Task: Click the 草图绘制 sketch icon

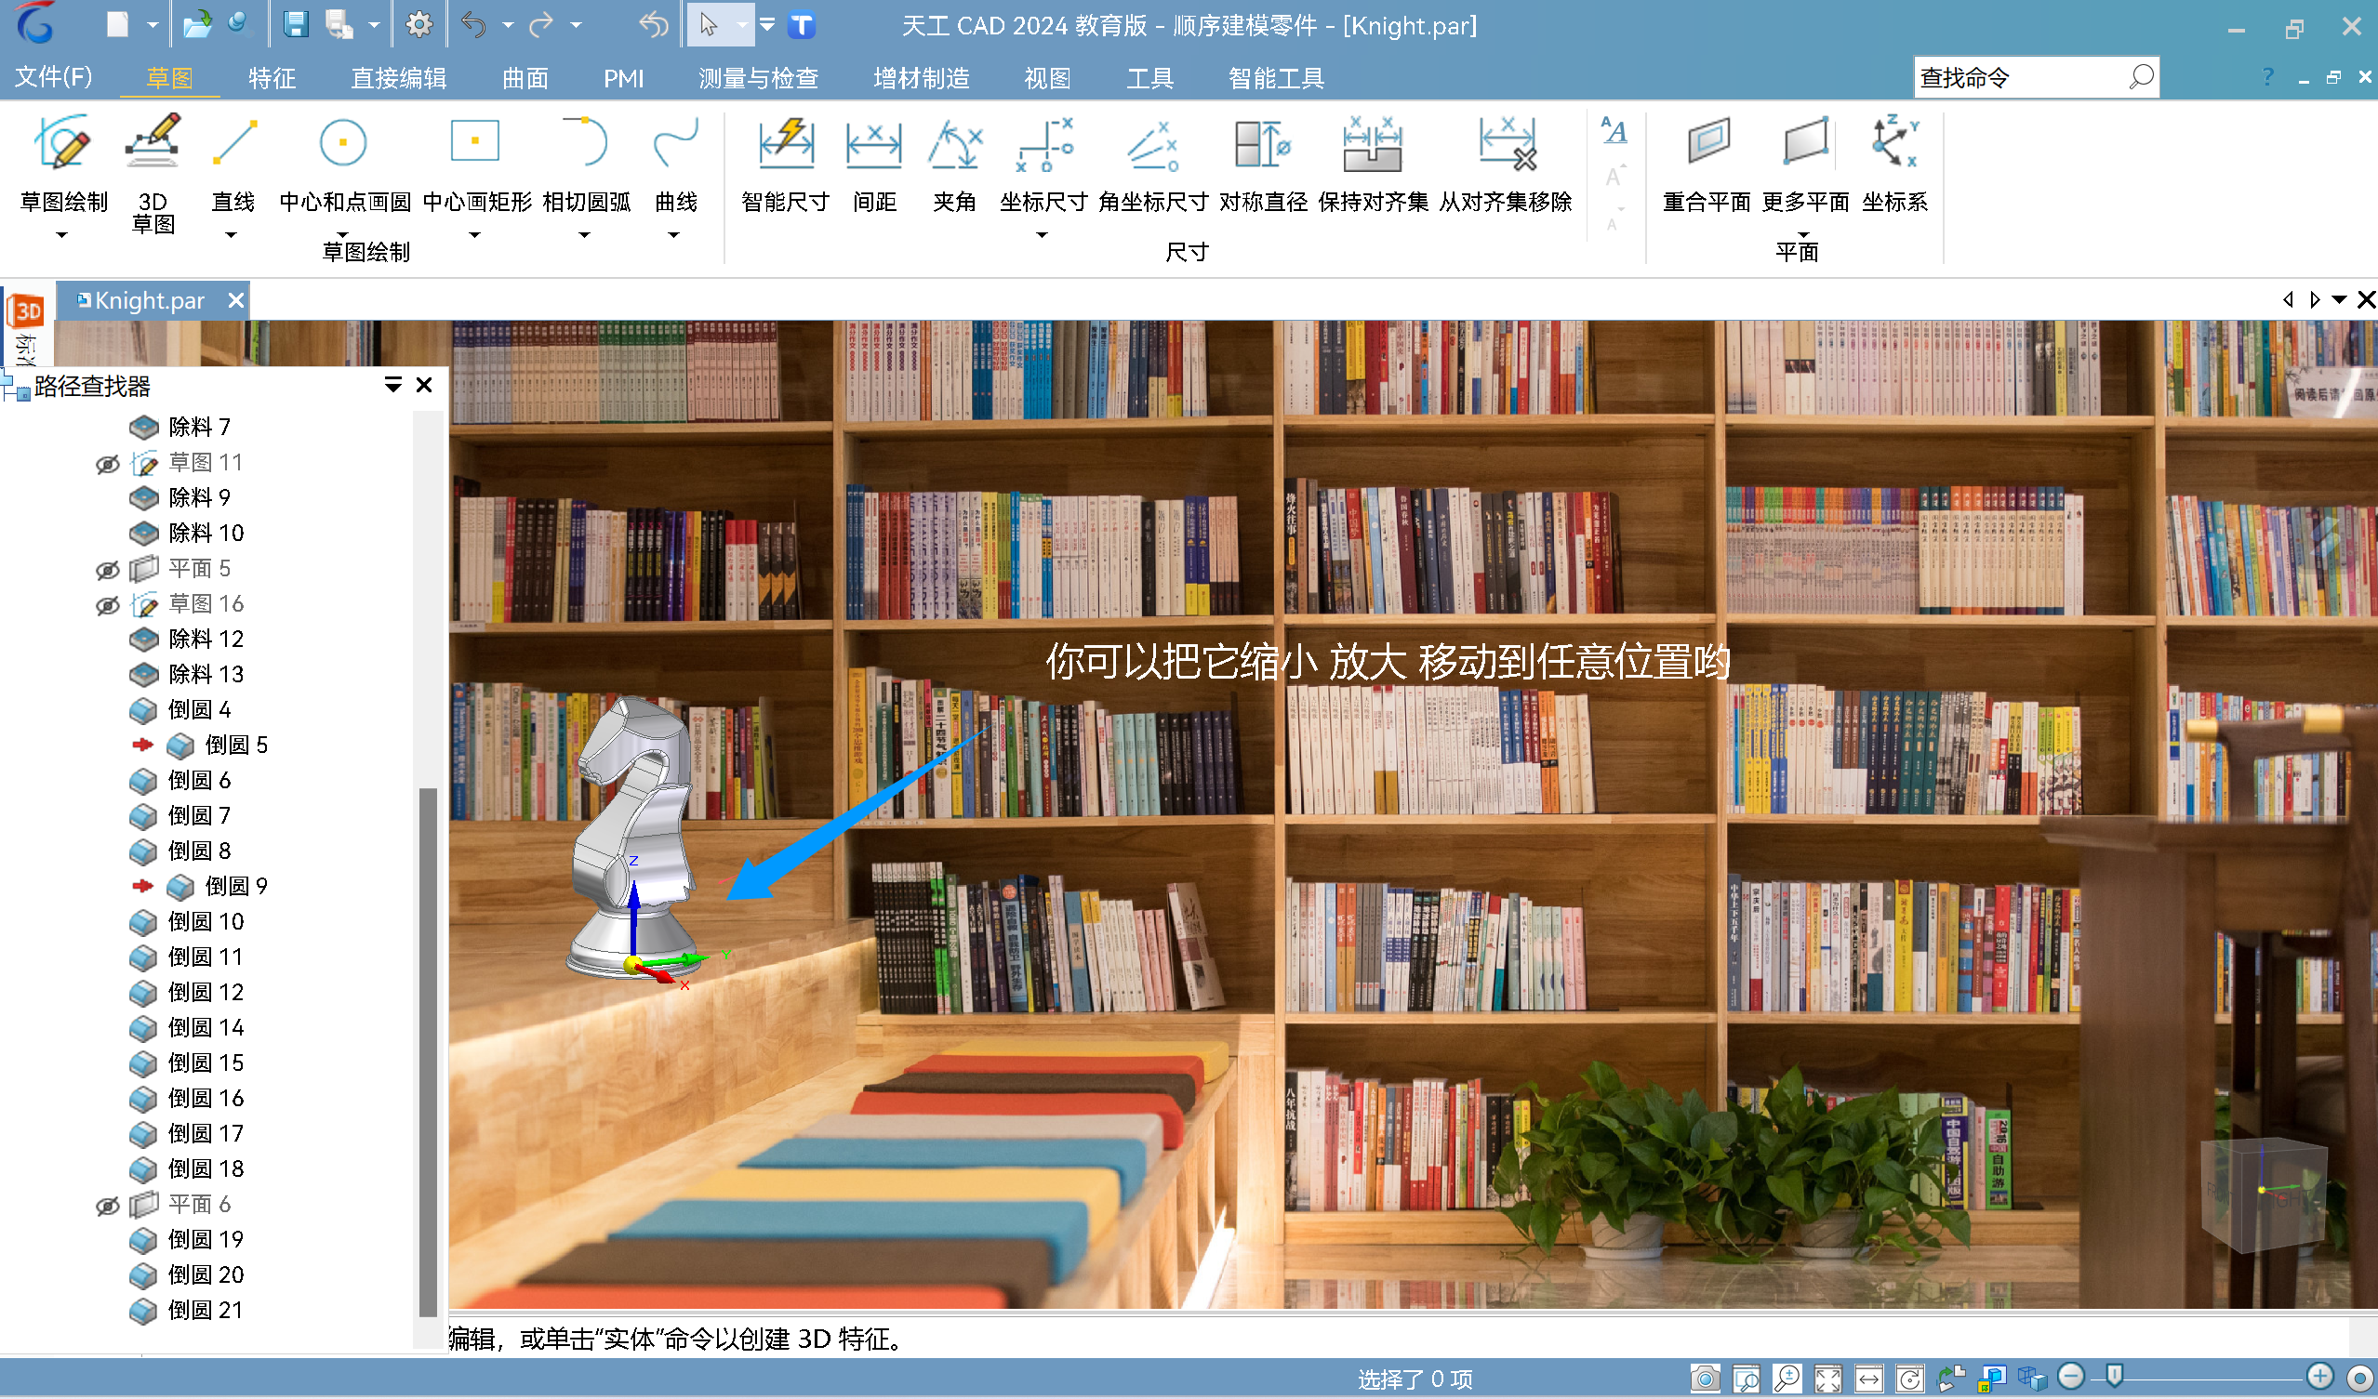Action: point(62,142)
